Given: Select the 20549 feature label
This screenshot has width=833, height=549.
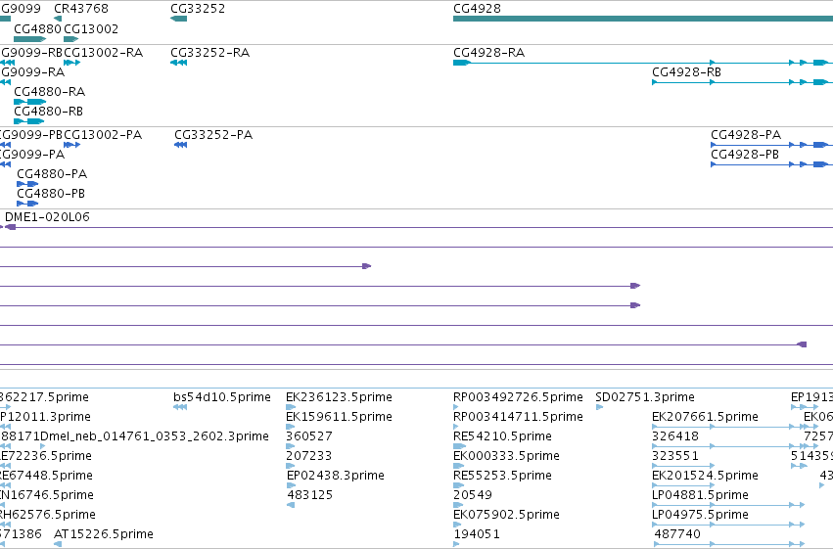Looking at the screenshot, I should click(x=473, y=495).
